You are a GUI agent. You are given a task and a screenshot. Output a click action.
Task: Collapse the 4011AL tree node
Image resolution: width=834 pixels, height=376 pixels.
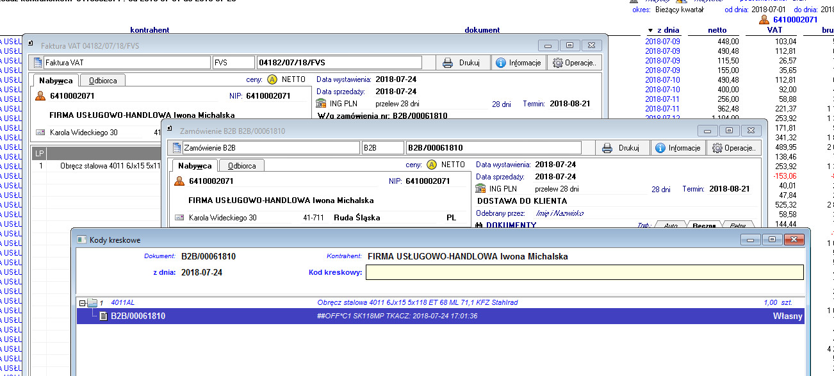pos(82,302)
